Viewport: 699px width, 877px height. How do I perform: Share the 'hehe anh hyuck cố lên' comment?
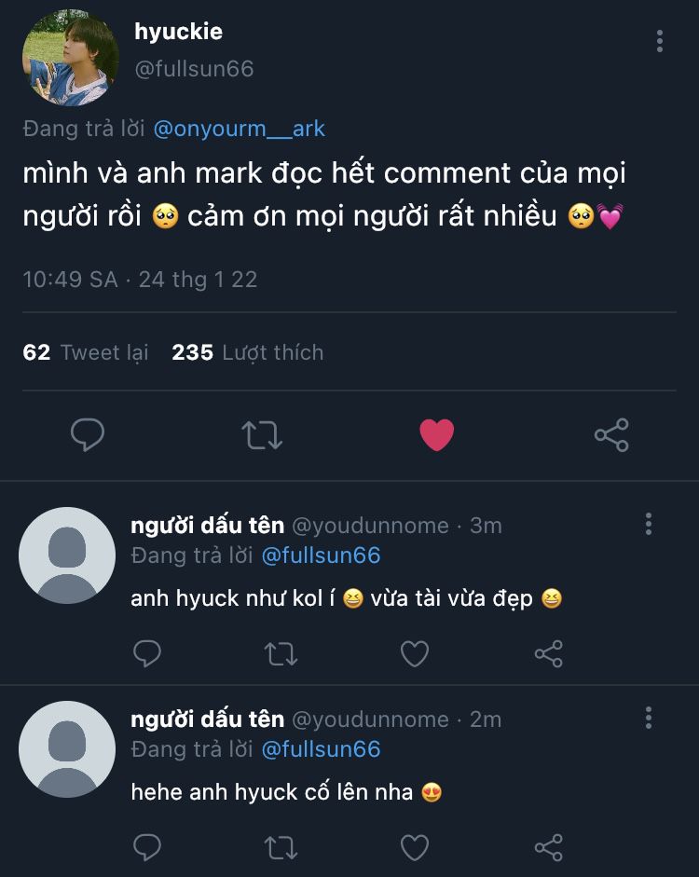click(549, 847)
